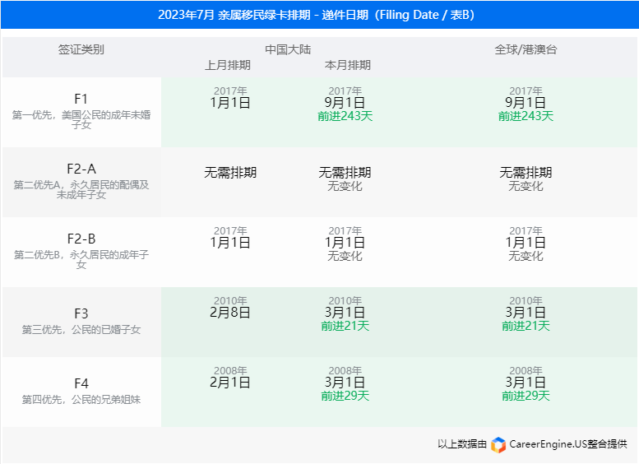Click 无变化 under F2-A 中国大陆 本月排期
The image size is (639, 464).
coord(345,186)
